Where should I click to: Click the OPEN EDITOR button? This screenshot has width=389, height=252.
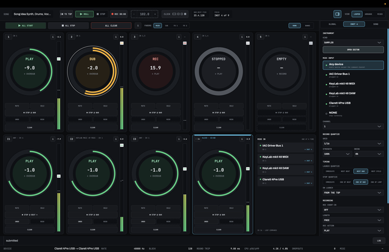pos(353,50)
